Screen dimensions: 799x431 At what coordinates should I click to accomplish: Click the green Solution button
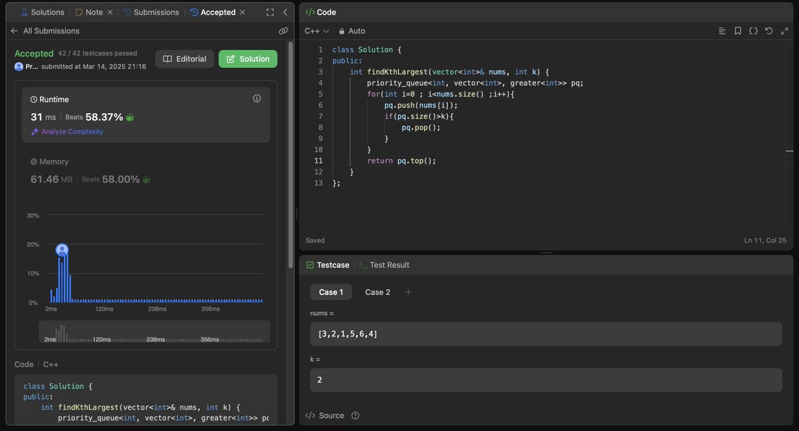pyautogui.click(x=248, y=59)
